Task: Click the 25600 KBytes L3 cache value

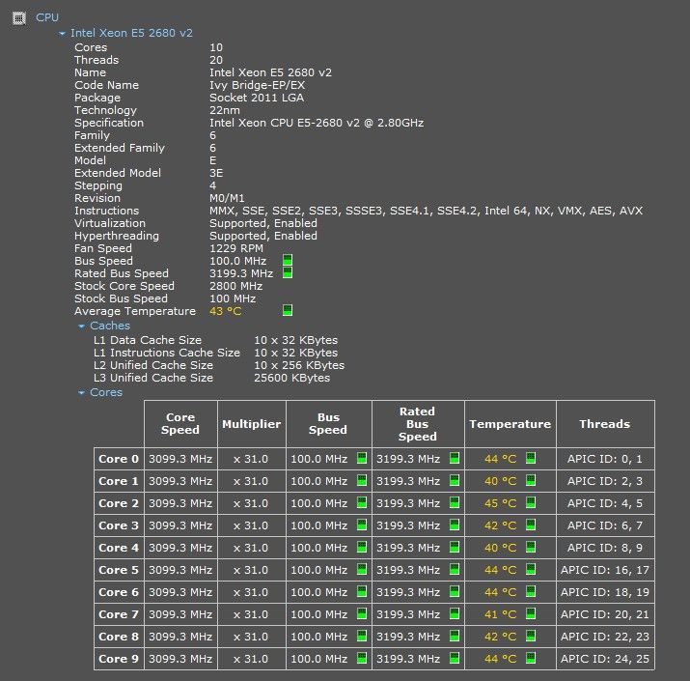Action: (291, 378)
